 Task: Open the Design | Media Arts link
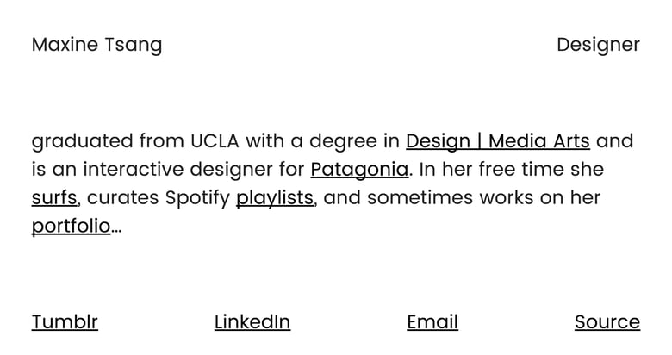point(497,141)
